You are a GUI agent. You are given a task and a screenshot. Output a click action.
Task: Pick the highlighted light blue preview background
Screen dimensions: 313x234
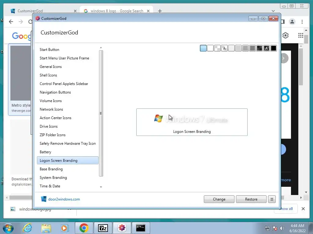(203, 48)
